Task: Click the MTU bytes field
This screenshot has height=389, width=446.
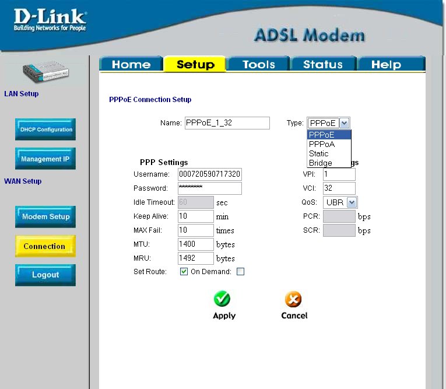Action: (x=196, y=244)
